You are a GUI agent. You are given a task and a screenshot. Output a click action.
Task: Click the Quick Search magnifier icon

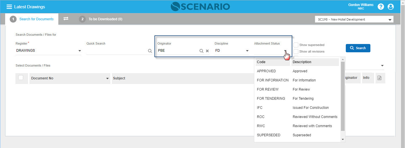click(150, 51)
